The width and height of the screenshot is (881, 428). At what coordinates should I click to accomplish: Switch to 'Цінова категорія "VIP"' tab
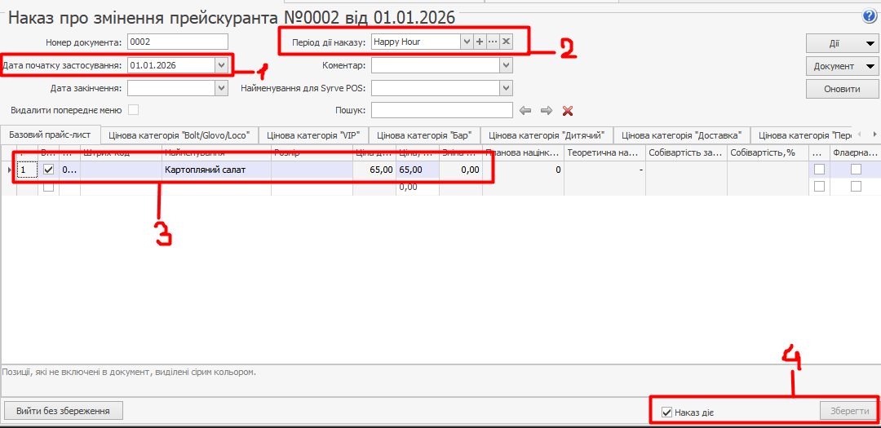coord(316,135)
